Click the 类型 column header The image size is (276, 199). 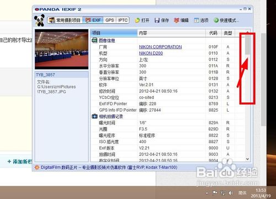228,33
